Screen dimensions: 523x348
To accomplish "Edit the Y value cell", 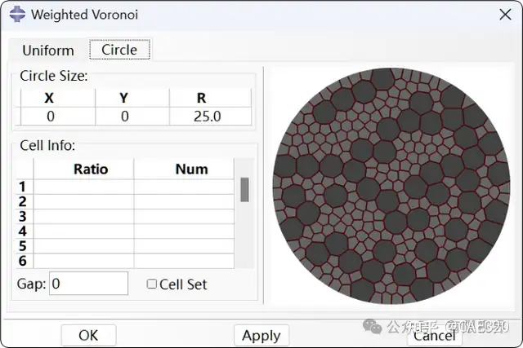I will [x=132, y=117].
